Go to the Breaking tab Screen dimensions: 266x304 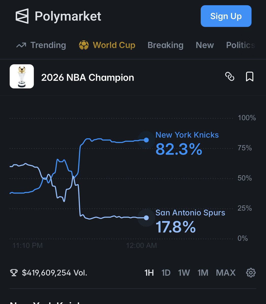coord(165,45)
